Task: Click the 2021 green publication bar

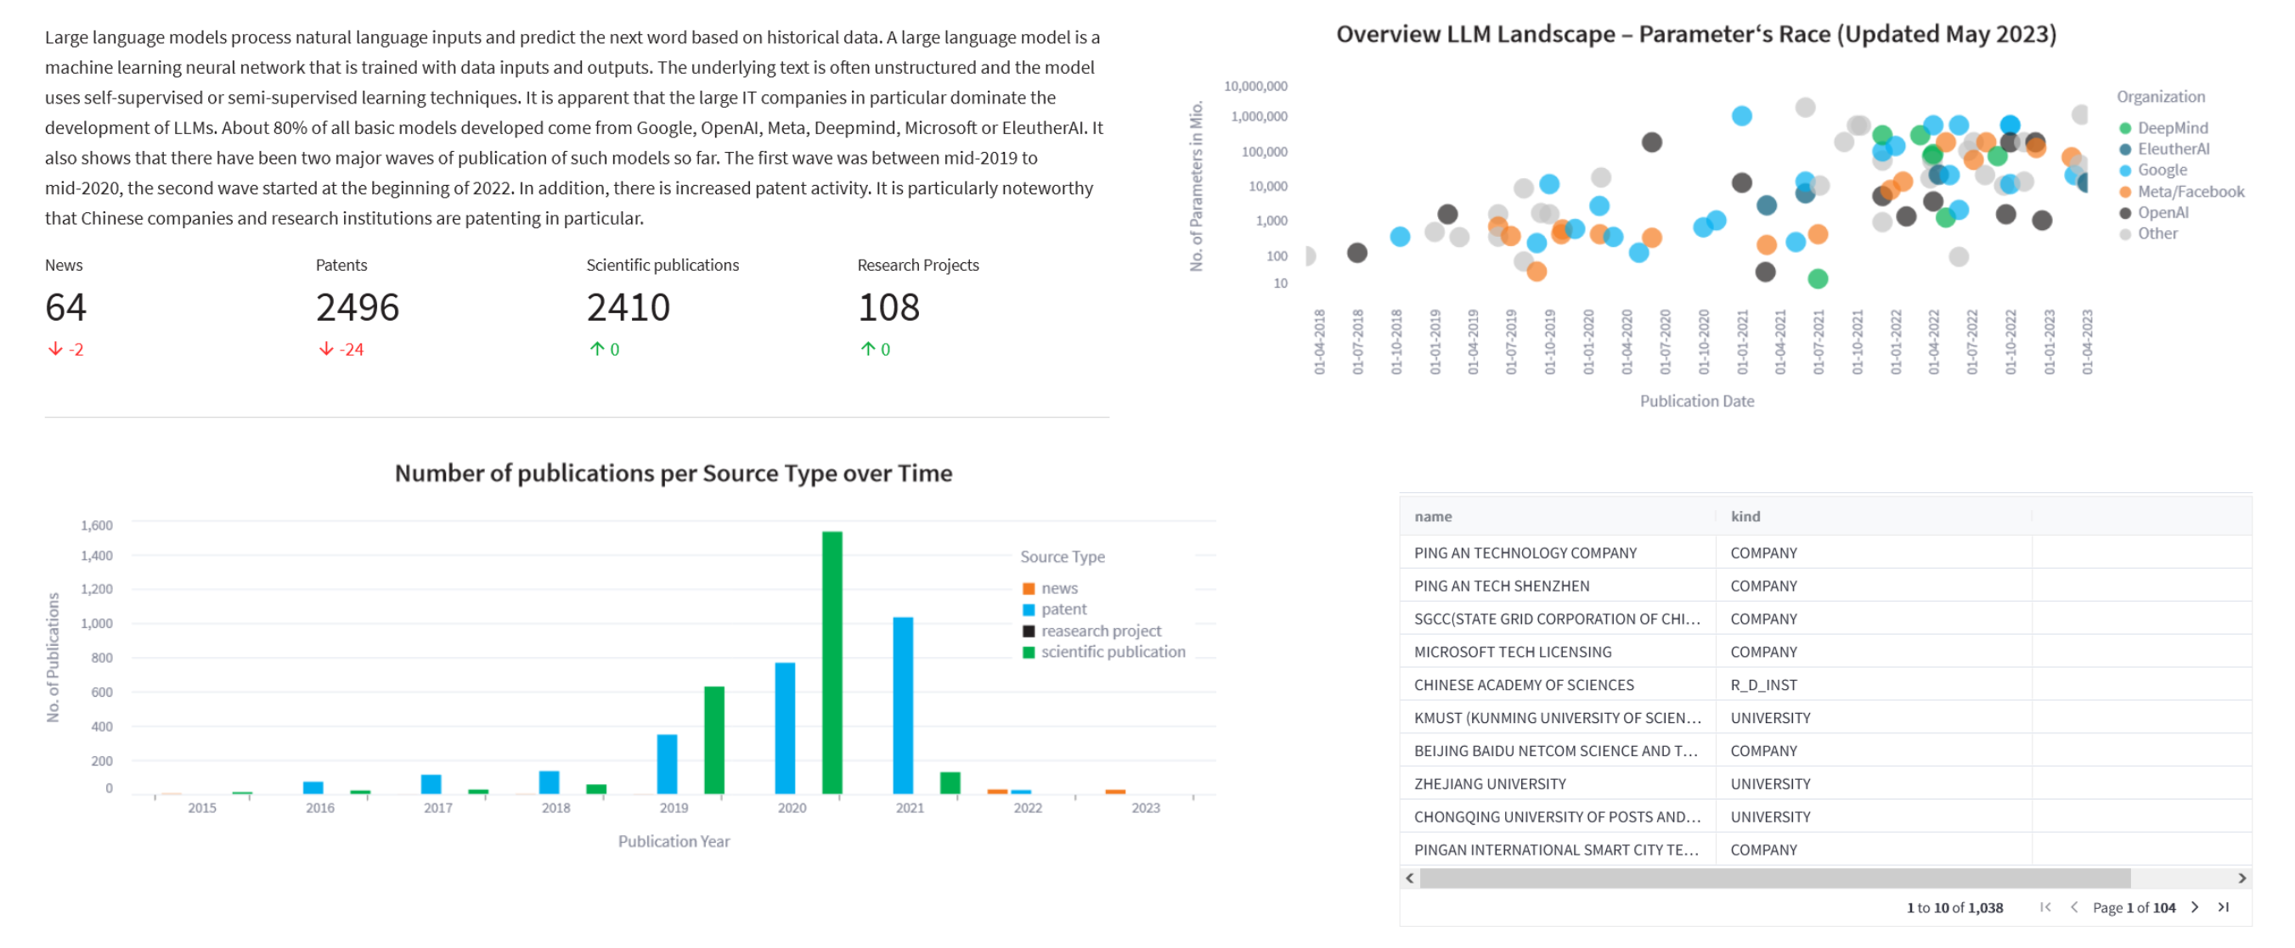Action: pos(950,783)
